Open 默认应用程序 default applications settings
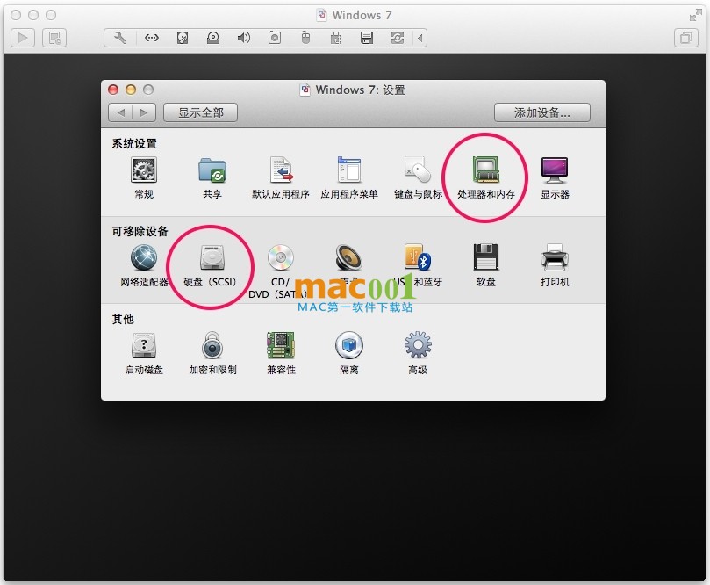 [281, 178]
